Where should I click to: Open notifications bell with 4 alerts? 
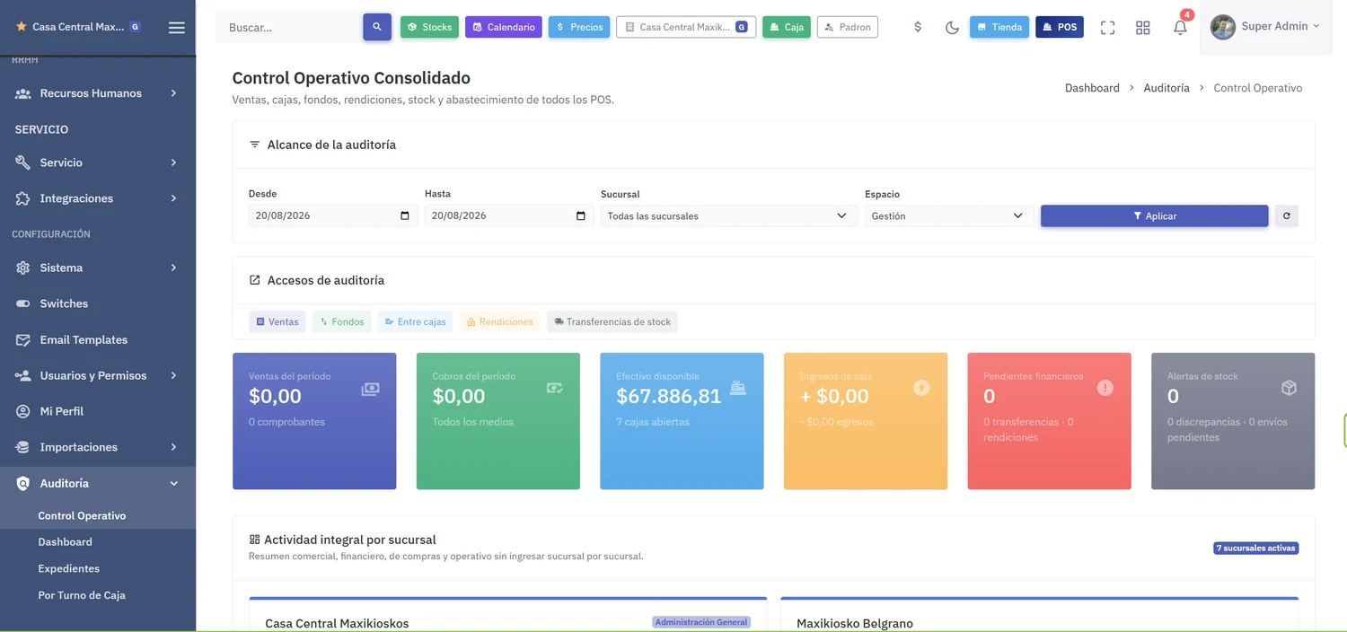[x=1180, y=26]
